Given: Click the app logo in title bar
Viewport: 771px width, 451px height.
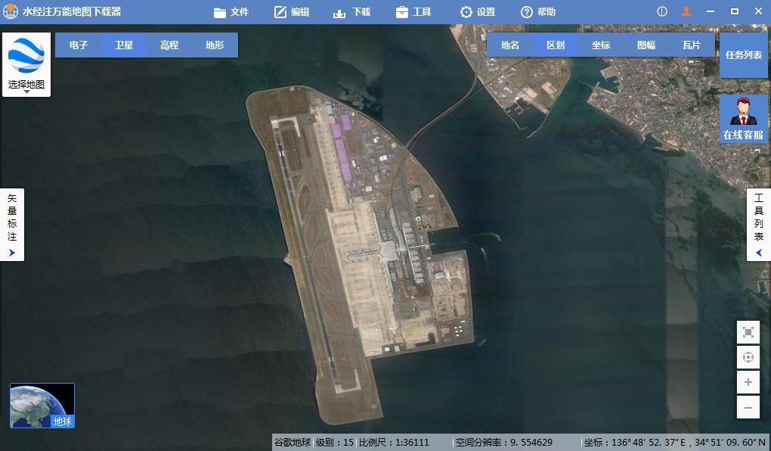Looking at the screenshot, I should [x=11, y=11].
